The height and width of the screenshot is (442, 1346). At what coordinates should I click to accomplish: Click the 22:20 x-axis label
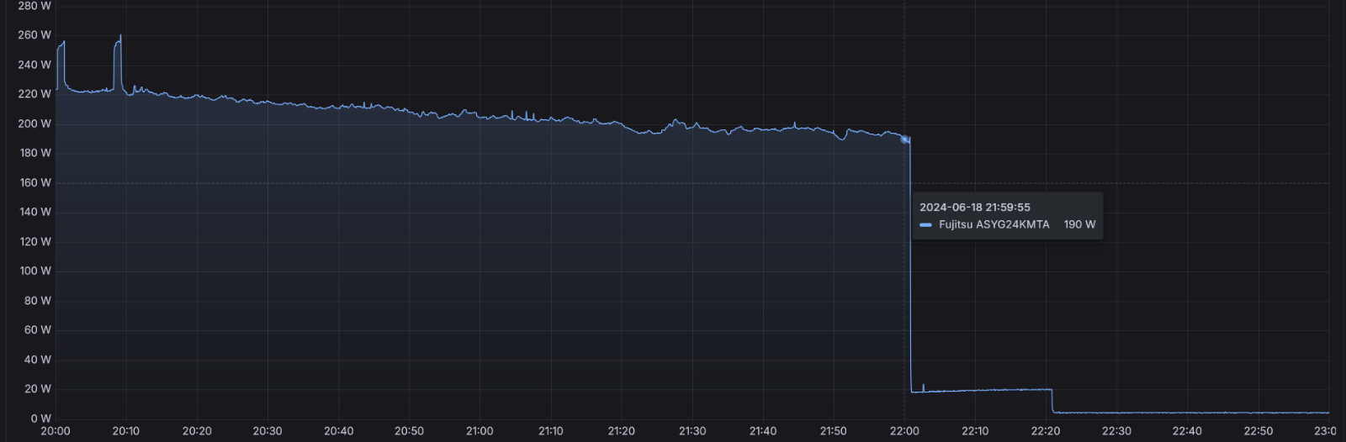pyautogui.click(x=1046, y=431)
